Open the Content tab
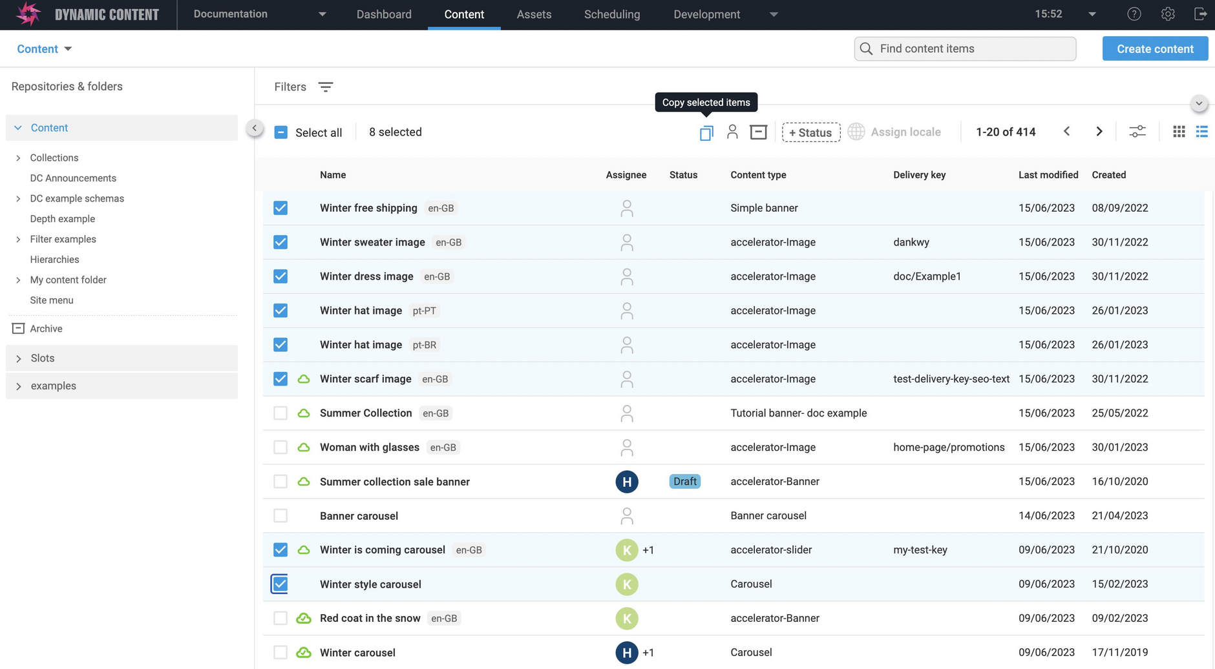The height and width of the screenshot is (669, 1215). [x=464, y=14]
